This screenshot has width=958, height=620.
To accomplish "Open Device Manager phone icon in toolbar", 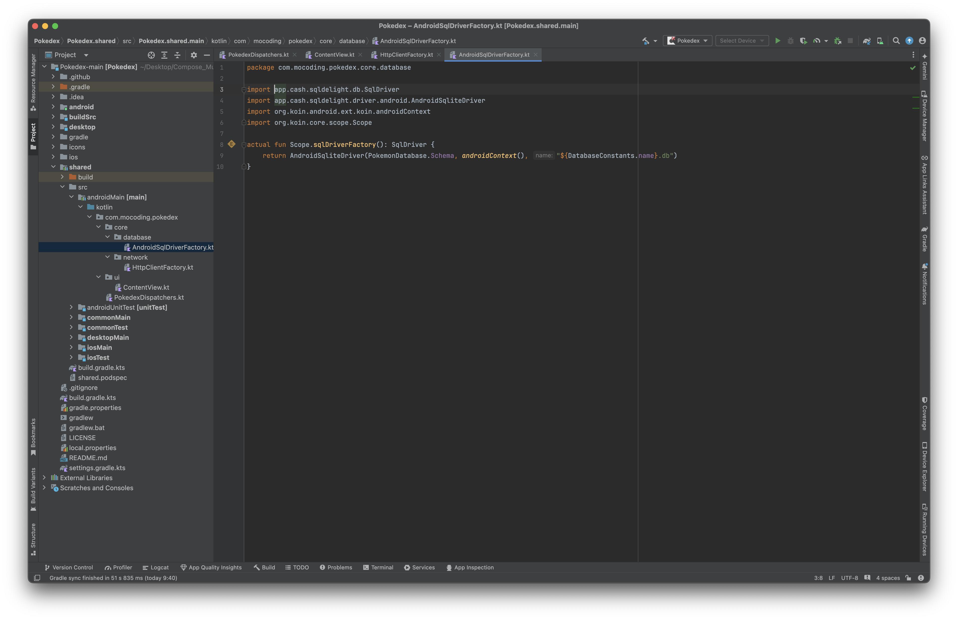I will click(880, 41).
